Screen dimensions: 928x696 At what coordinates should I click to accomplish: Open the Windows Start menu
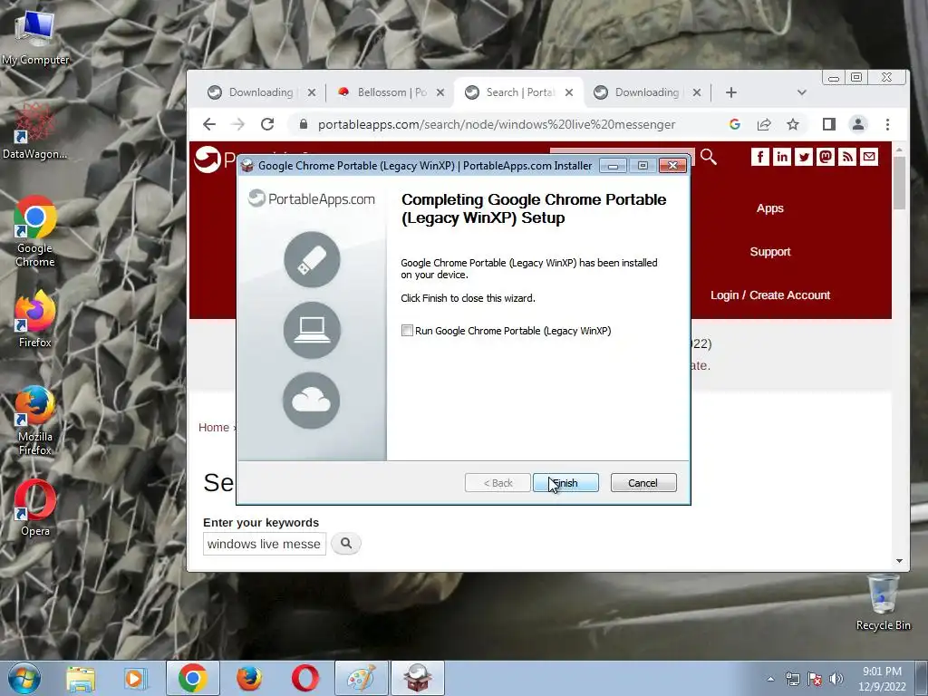[24, 678]
